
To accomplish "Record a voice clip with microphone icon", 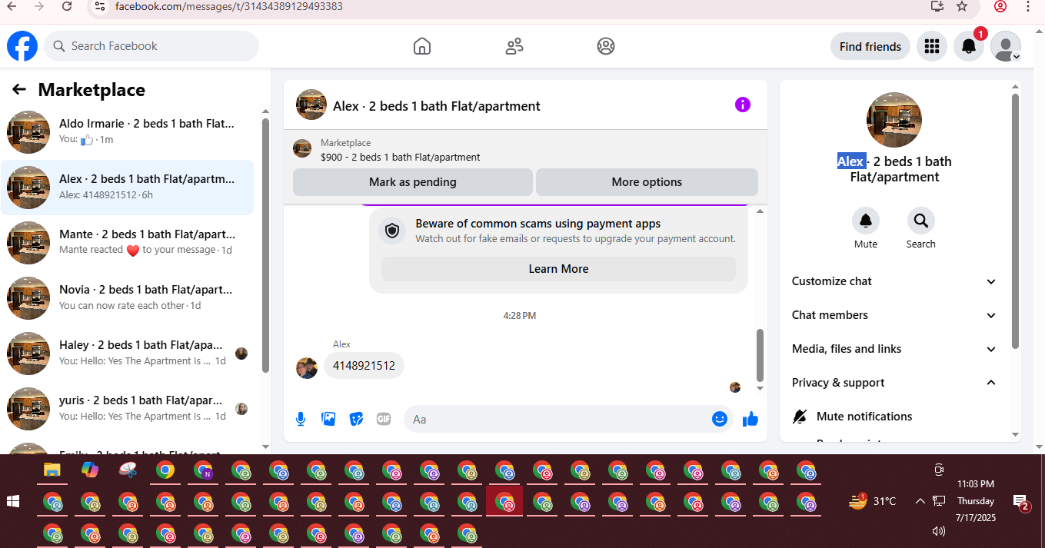I will click(301, 419).
